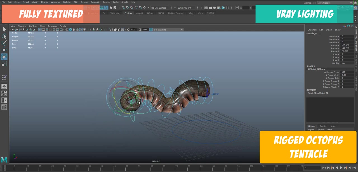Viewport: 358px width, 172px height.
Task: Toggle snap to curves magnet
Action: coord(128,8)
